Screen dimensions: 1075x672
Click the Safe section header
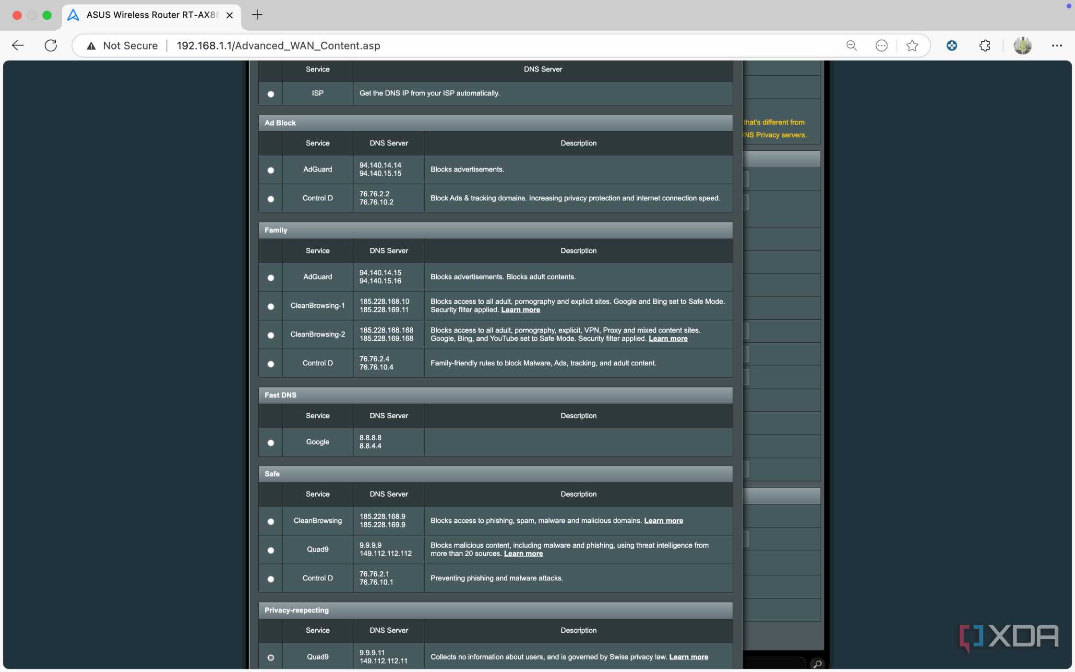495,474
